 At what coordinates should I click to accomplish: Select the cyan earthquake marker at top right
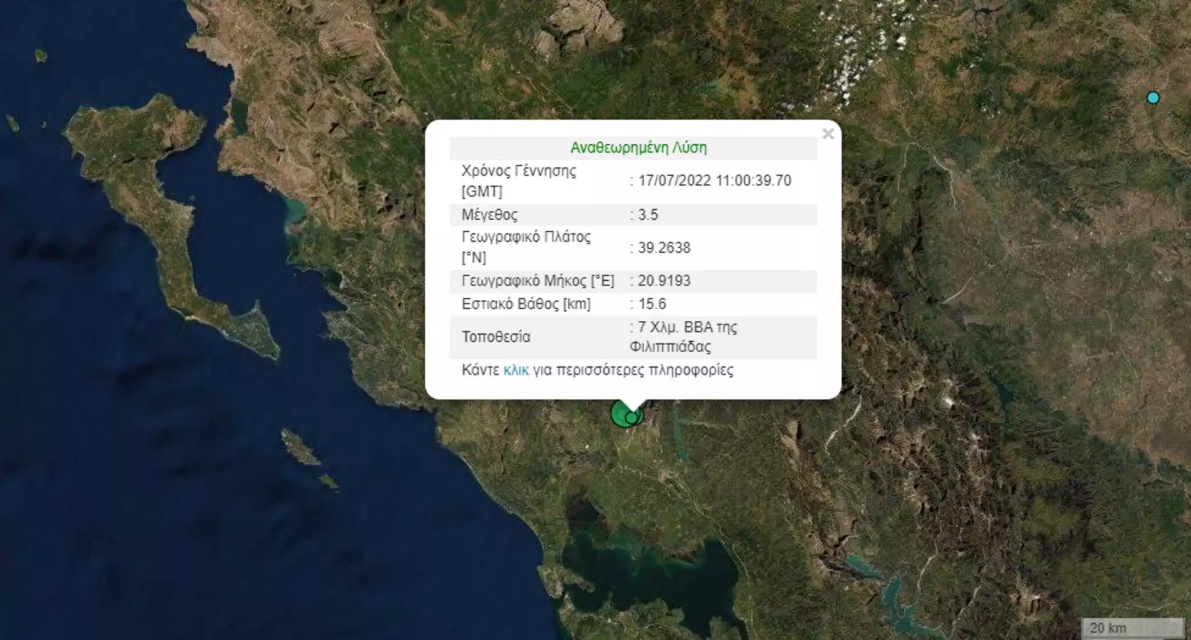tap(1153, 98)
